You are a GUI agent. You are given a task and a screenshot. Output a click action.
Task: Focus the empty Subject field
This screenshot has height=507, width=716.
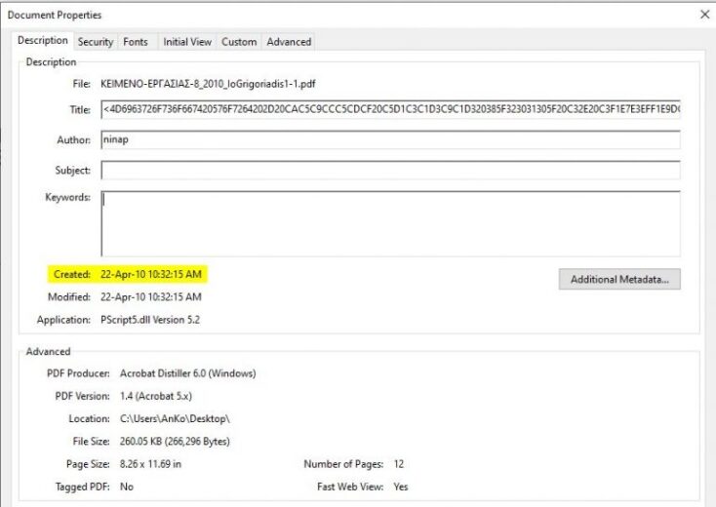coord(390,171)
